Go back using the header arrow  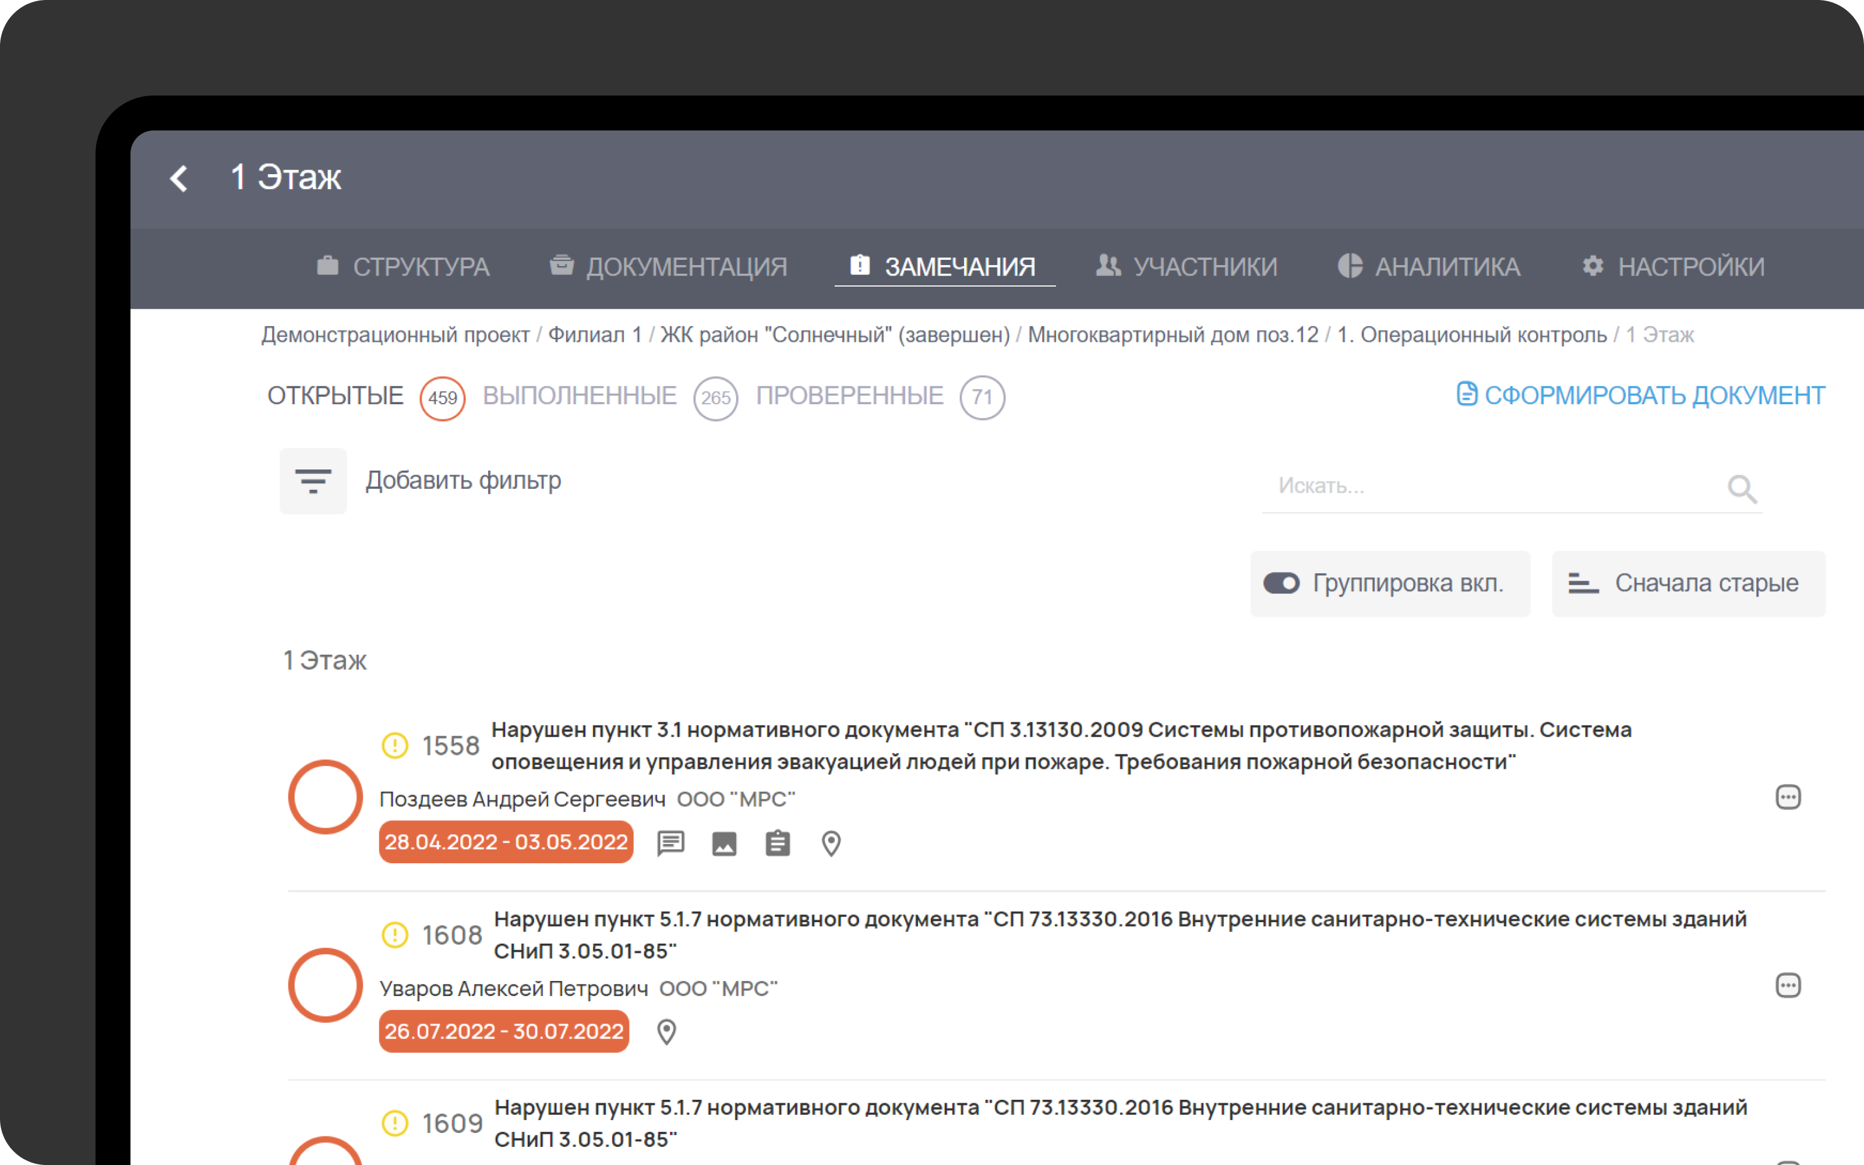pyautogui.click(x=179, y=178)
